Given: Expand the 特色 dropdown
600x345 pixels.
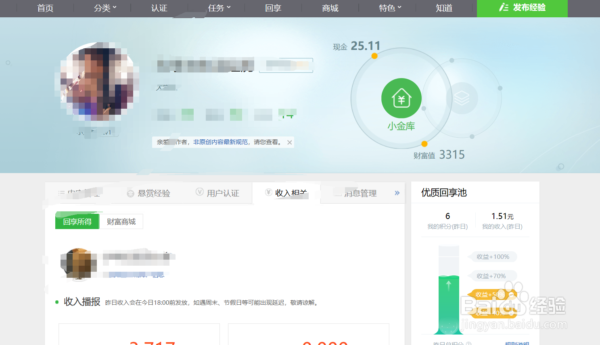Looking at the screenshot, I should click(388, 8).
